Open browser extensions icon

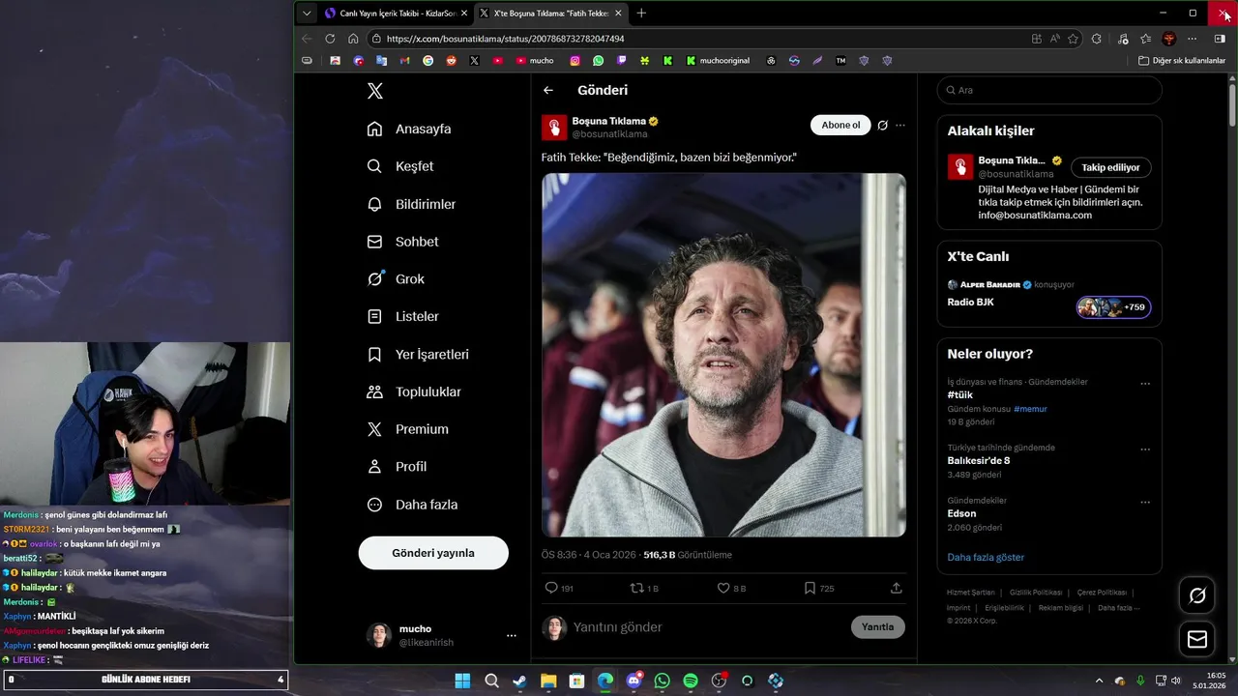[1097, 39]
